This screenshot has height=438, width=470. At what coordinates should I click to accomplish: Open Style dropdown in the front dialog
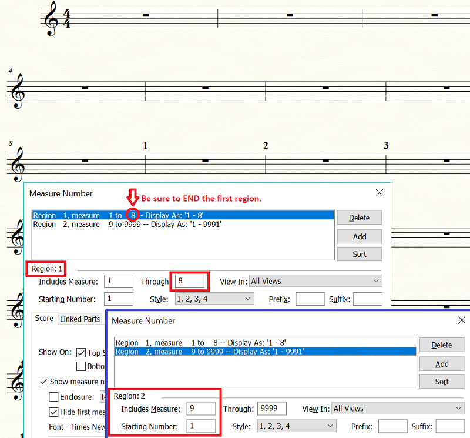[297, 426]
